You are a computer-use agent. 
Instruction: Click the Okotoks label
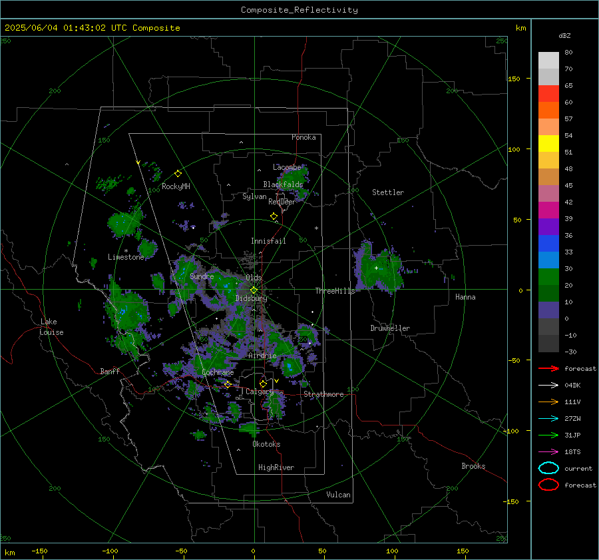click(x=266, y=444)
